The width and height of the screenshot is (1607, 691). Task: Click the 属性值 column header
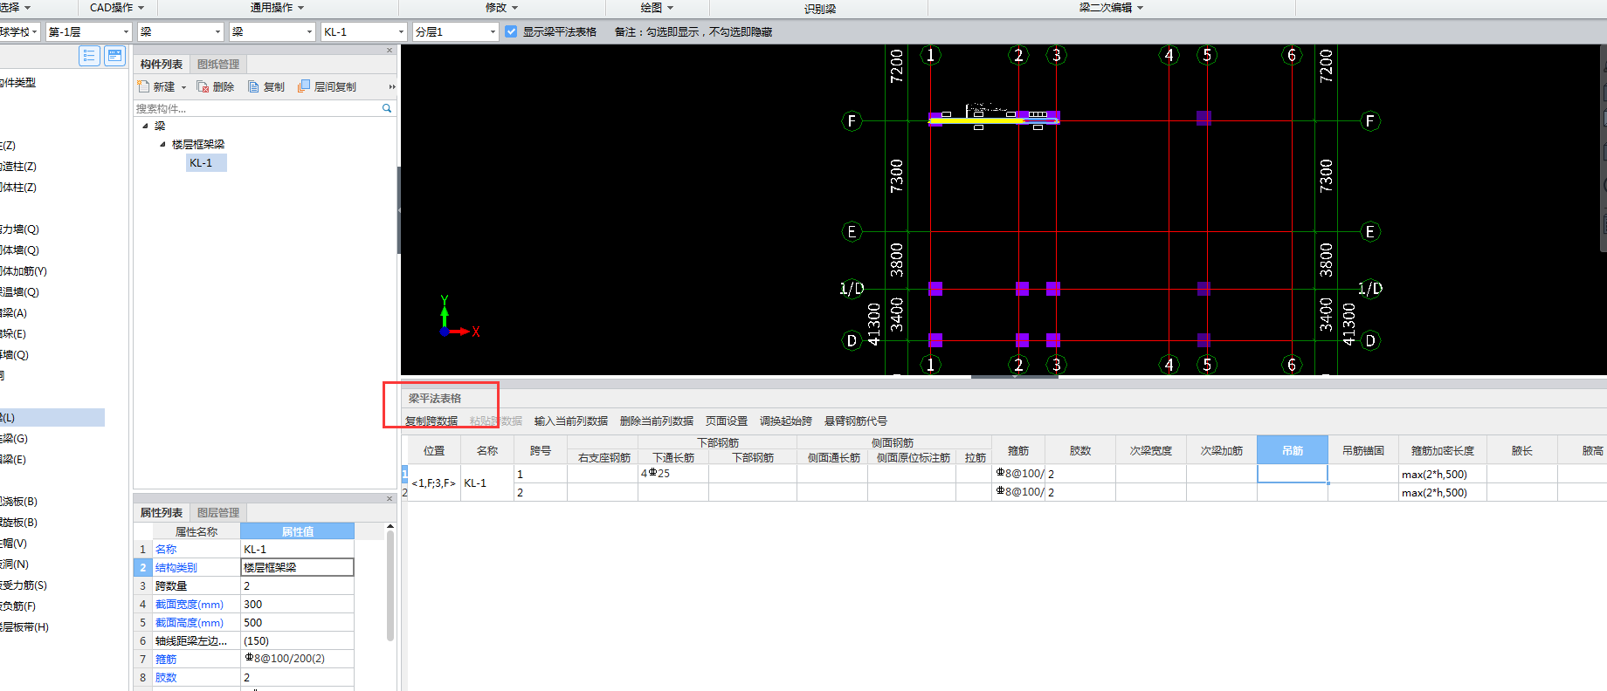point(297,531)
